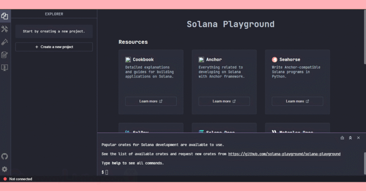Open the Tutorials notepad sidebar icon
The height and width of the screenshot is (191, 366).
point(5,55)
